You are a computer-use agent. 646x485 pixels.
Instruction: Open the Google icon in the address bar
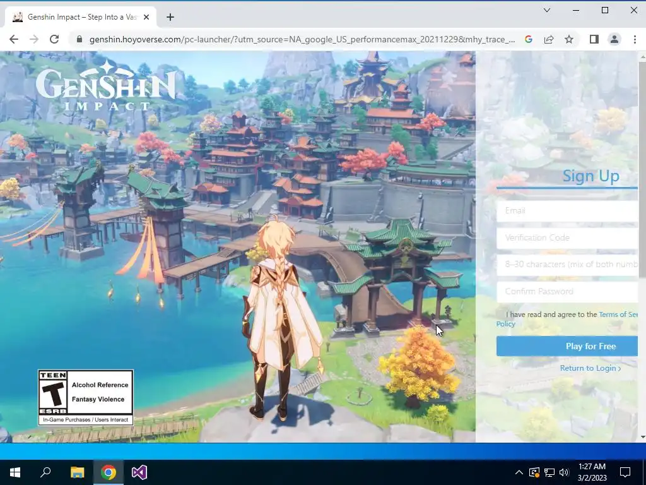click(529, 39)
